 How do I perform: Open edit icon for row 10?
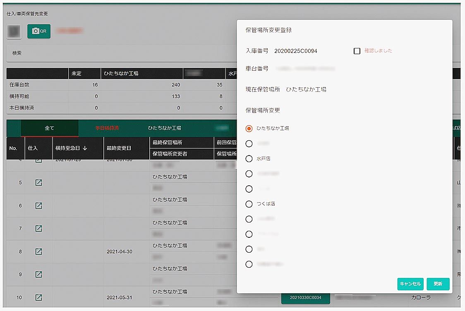point(38,297)
